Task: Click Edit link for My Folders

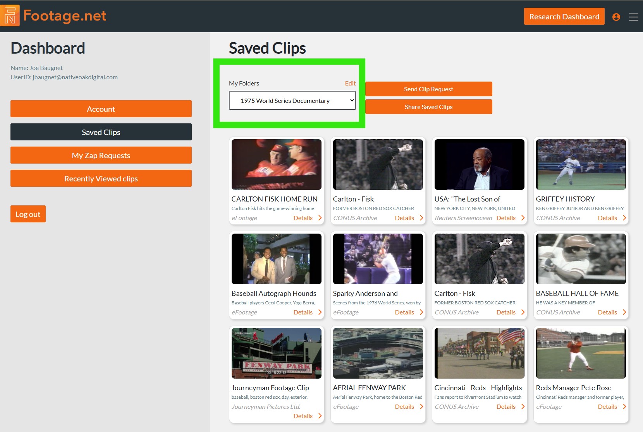Action: coord(350,83)
